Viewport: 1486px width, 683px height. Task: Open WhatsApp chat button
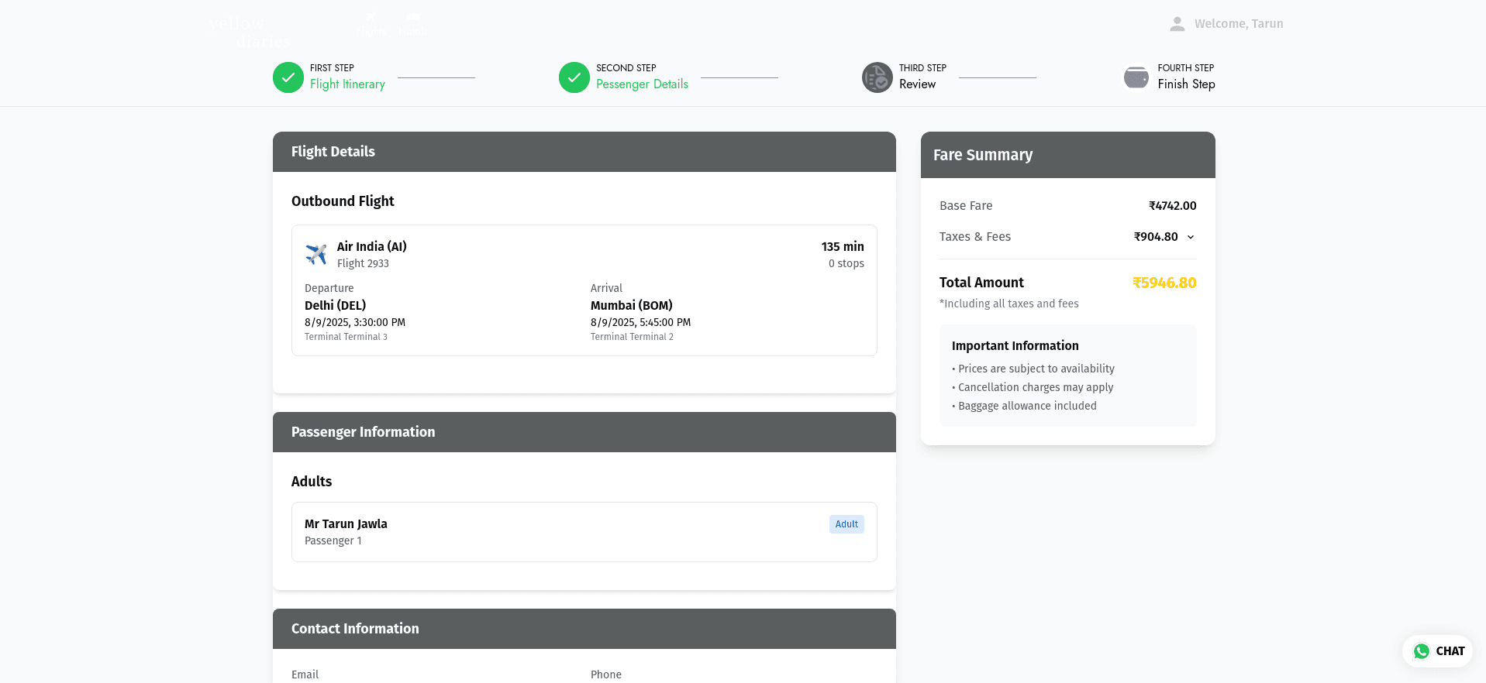pyautogui.click(x=1438, y=651)
